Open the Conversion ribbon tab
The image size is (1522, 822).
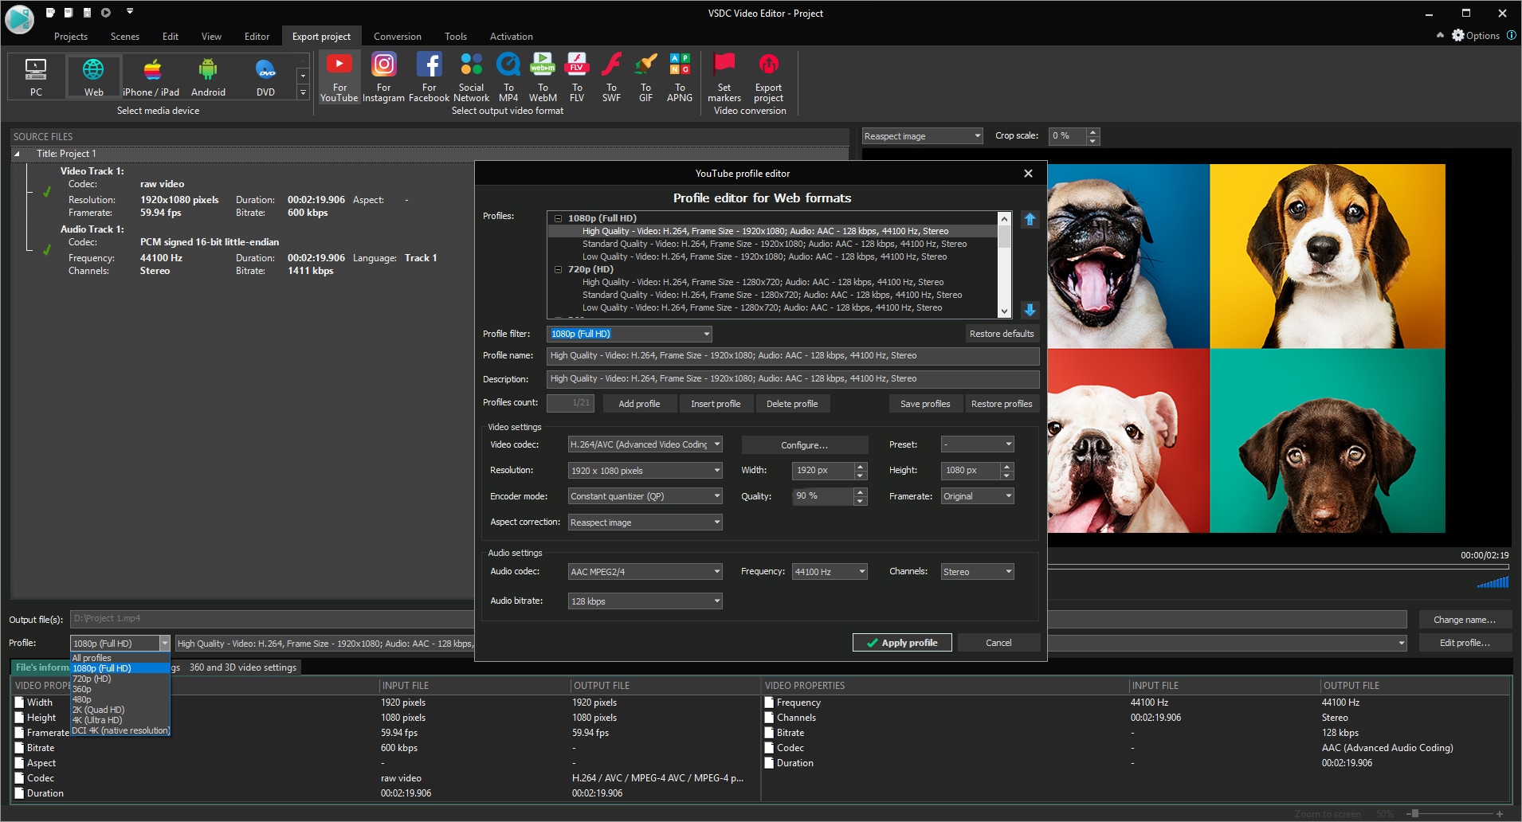click(397, 37)
